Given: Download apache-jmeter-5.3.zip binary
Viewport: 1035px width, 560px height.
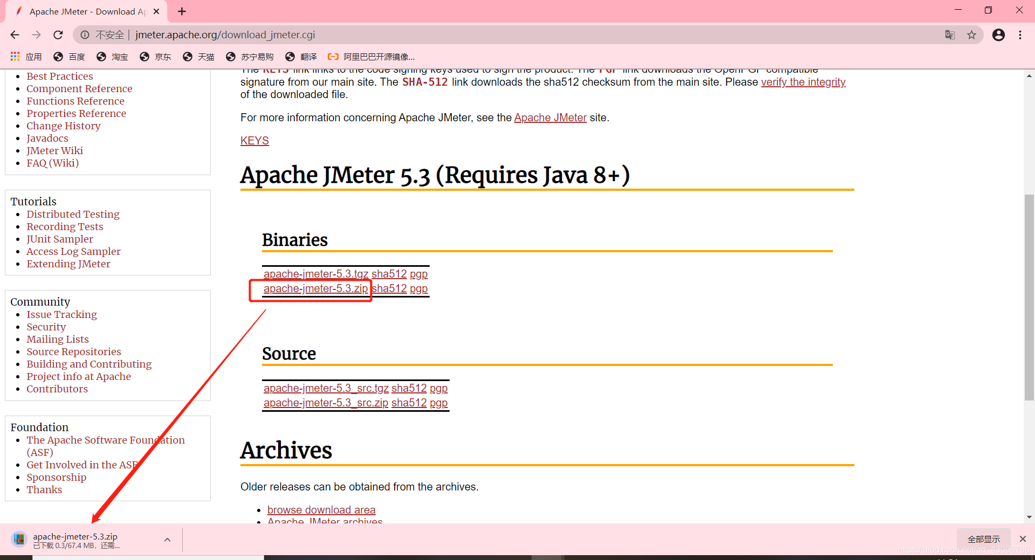Looking at the screenshot, I should (316, 289).
